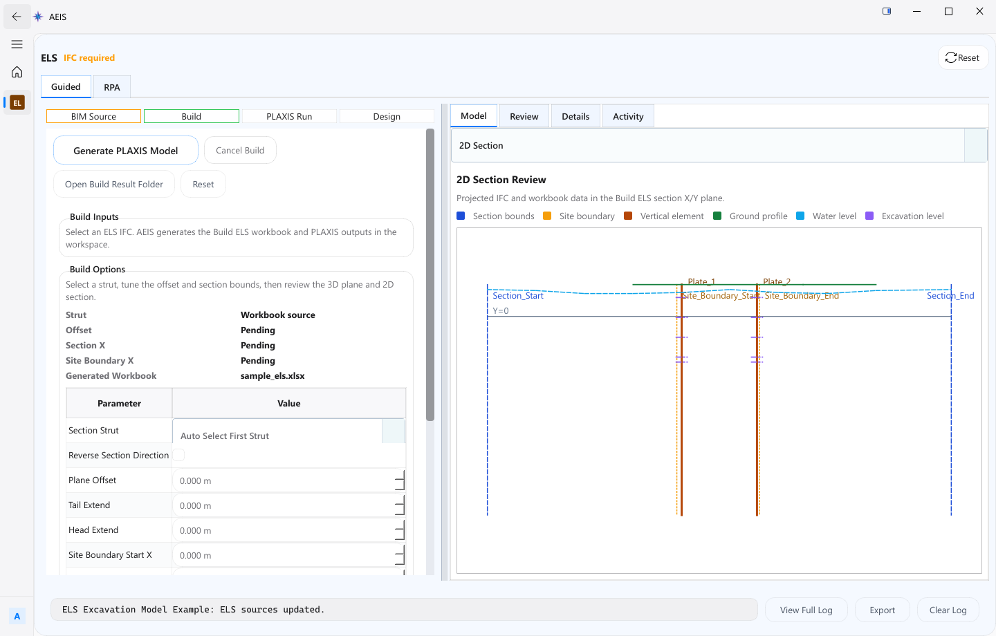Click the Value column header

[289, 404]
